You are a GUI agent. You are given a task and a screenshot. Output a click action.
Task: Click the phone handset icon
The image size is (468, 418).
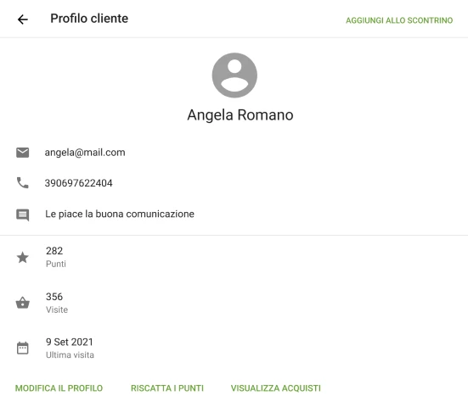22,182
